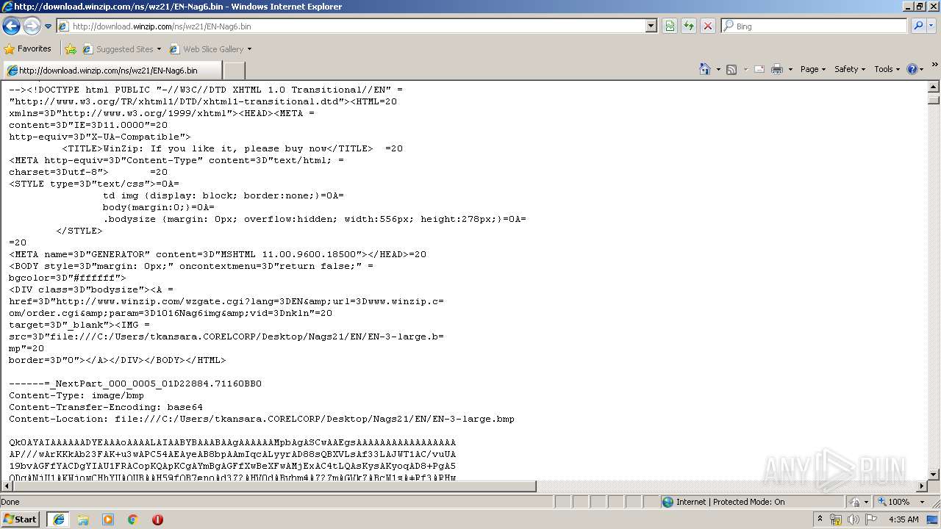Open the Suggested Sites link

(x=121, y=49)
